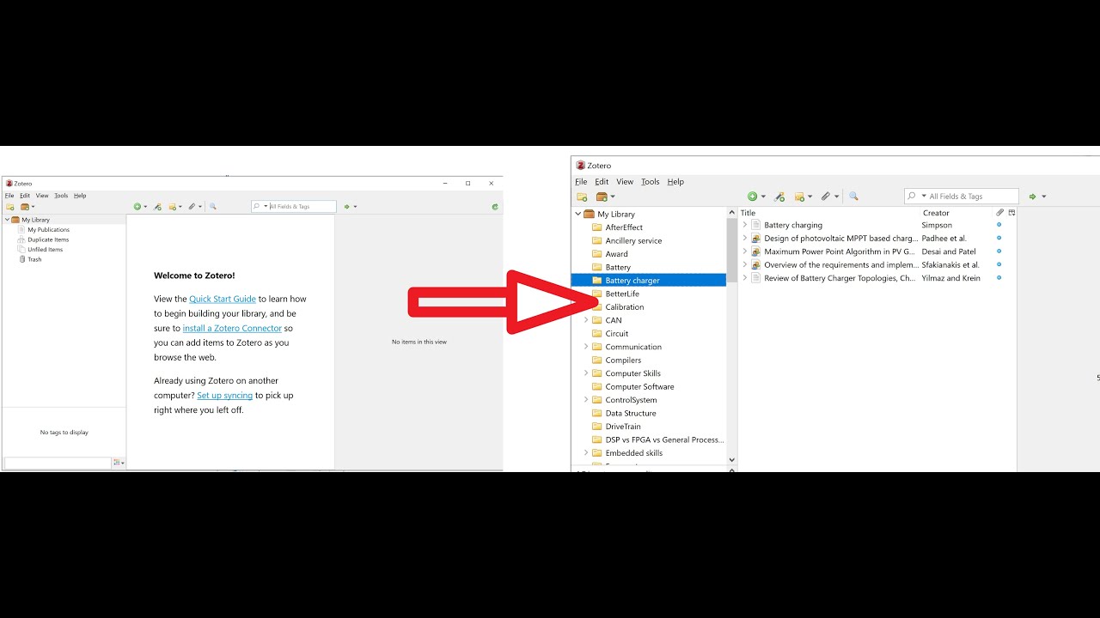Expand the Embedded skills collection
This screenshot has height=618, width=1100.
click(x=586, y=453)
